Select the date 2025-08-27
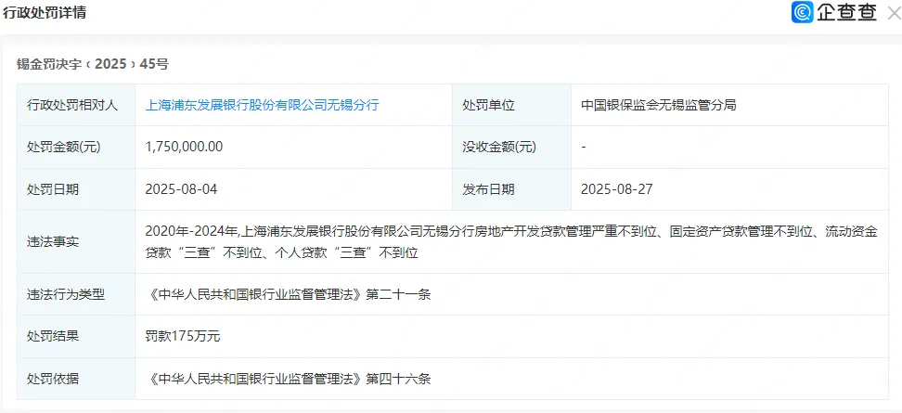This screenshot has width=902, height=413. pos(617,189)
